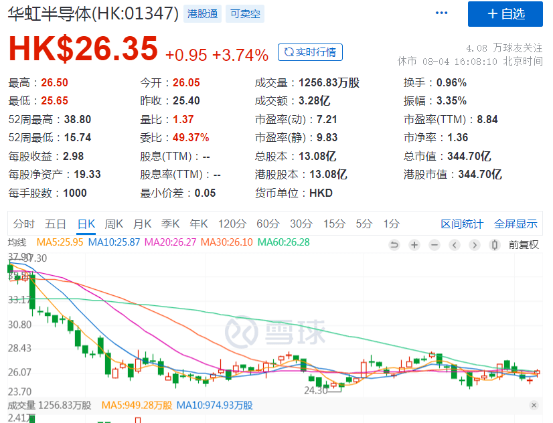Open 区间统计 range statistics
The image size is (553, 423).
[x=462, y=224]
